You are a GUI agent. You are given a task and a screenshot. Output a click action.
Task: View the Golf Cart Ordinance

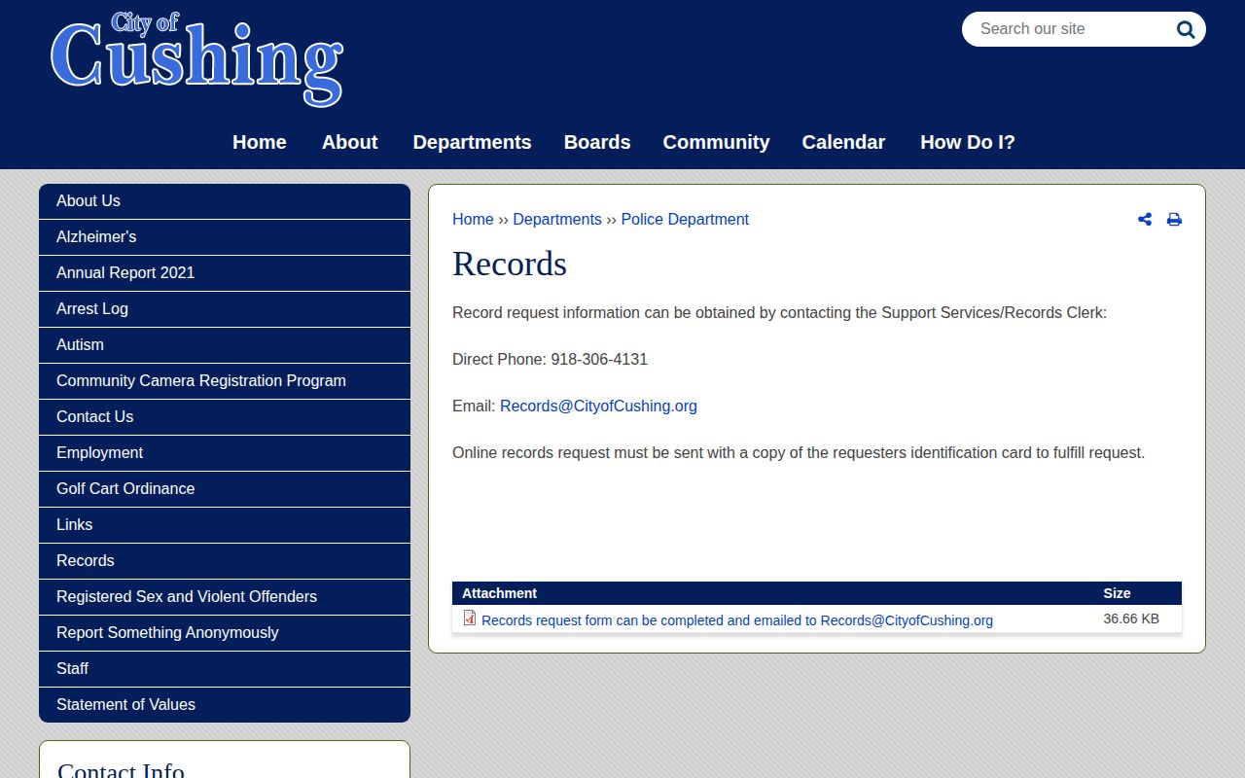[225, 489]
